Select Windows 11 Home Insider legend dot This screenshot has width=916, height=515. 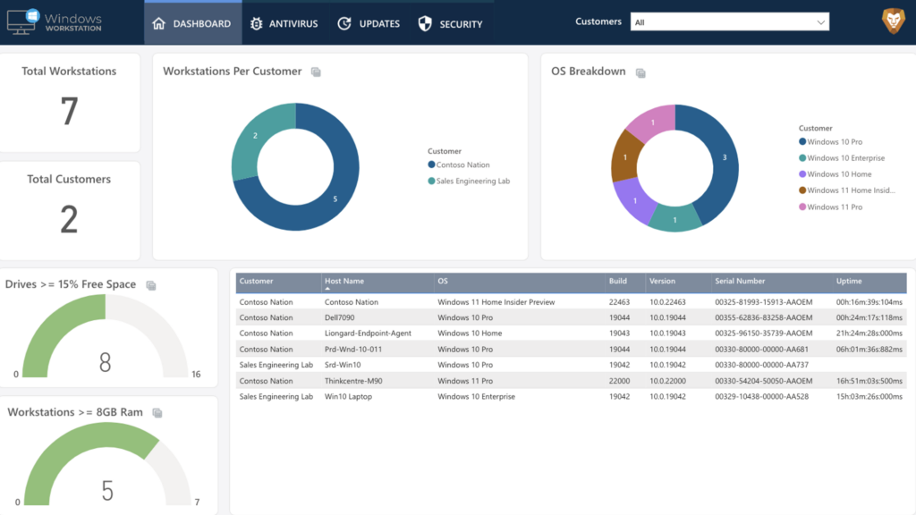tap(802, 190)
